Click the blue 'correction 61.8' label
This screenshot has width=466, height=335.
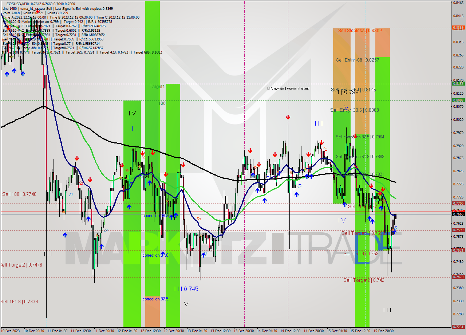tap(155, 255)
